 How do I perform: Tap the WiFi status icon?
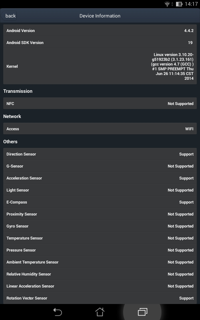(167, 4)
